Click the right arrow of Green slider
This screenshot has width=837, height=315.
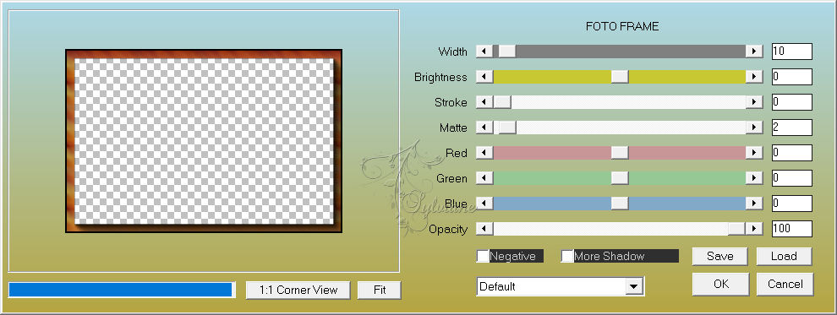[754, 178]
